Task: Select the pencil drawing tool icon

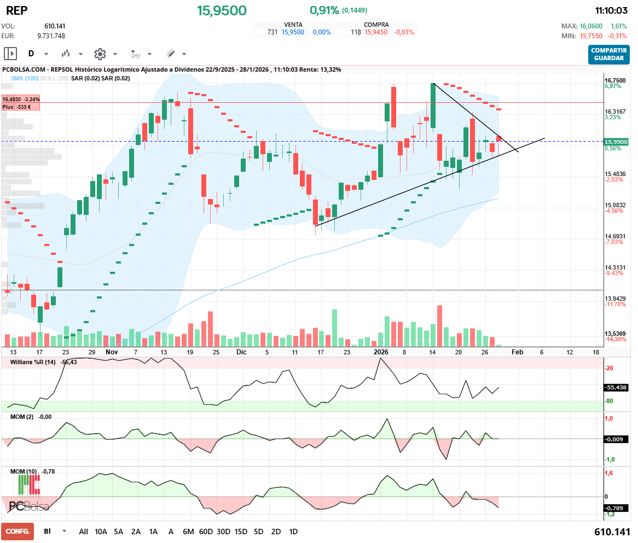Action: point(171,54)
